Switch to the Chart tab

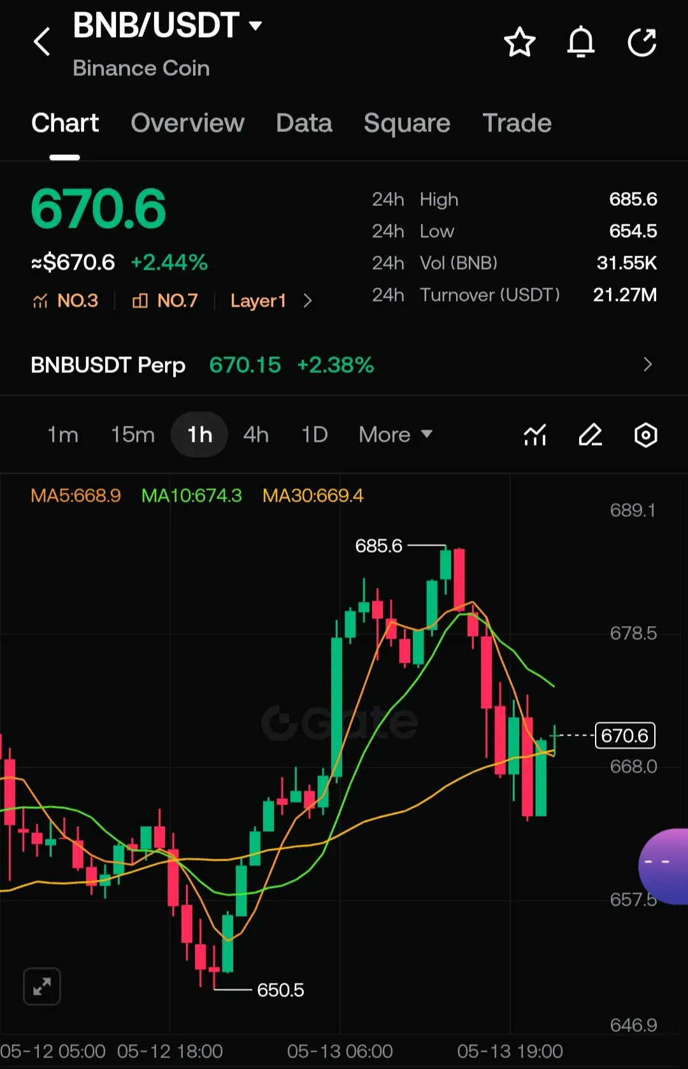coord(65,123)
